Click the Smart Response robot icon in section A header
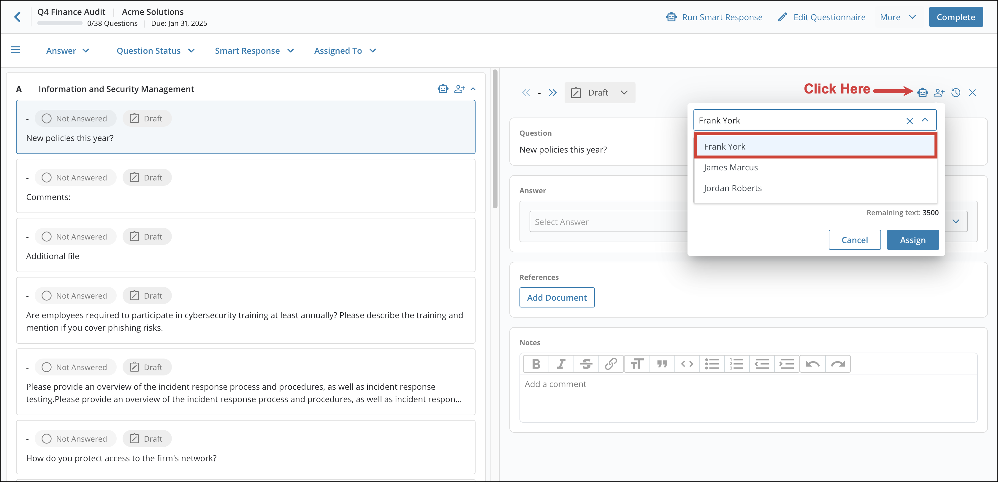 pos(443,89)
